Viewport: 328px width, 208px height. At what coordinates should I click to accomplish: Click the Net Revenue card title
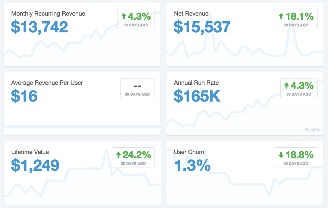pos(191,13)
